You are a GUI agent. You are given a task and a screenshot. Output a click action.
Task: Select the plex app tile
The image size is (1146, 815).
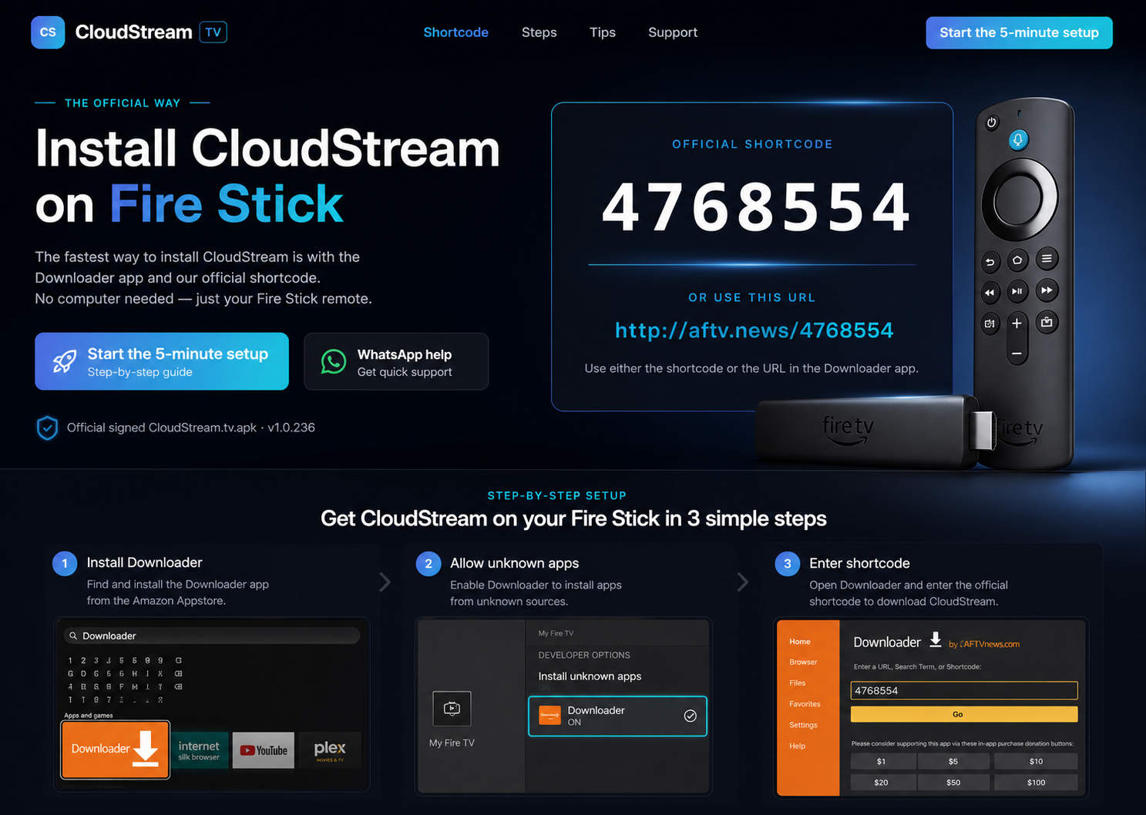pyautogui.click(x=330, y=750)
